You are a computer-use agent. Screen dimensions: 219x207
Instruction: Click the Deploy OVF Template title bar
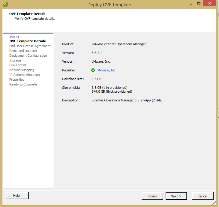109,5
